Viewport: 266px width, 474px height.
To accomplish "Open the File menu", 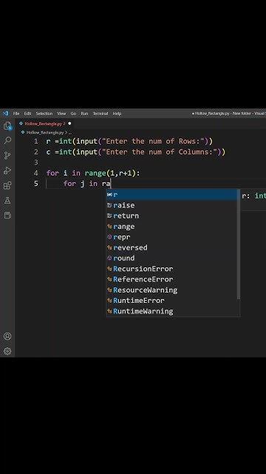I will [x=16, y=113].
